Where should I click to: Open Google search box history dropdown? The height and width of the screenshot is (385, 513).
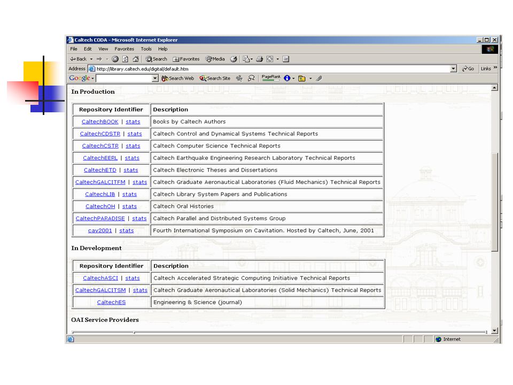click(155, 78)
